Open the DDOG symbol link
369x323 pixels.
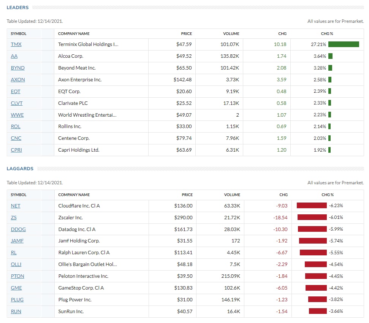(18, 230)
